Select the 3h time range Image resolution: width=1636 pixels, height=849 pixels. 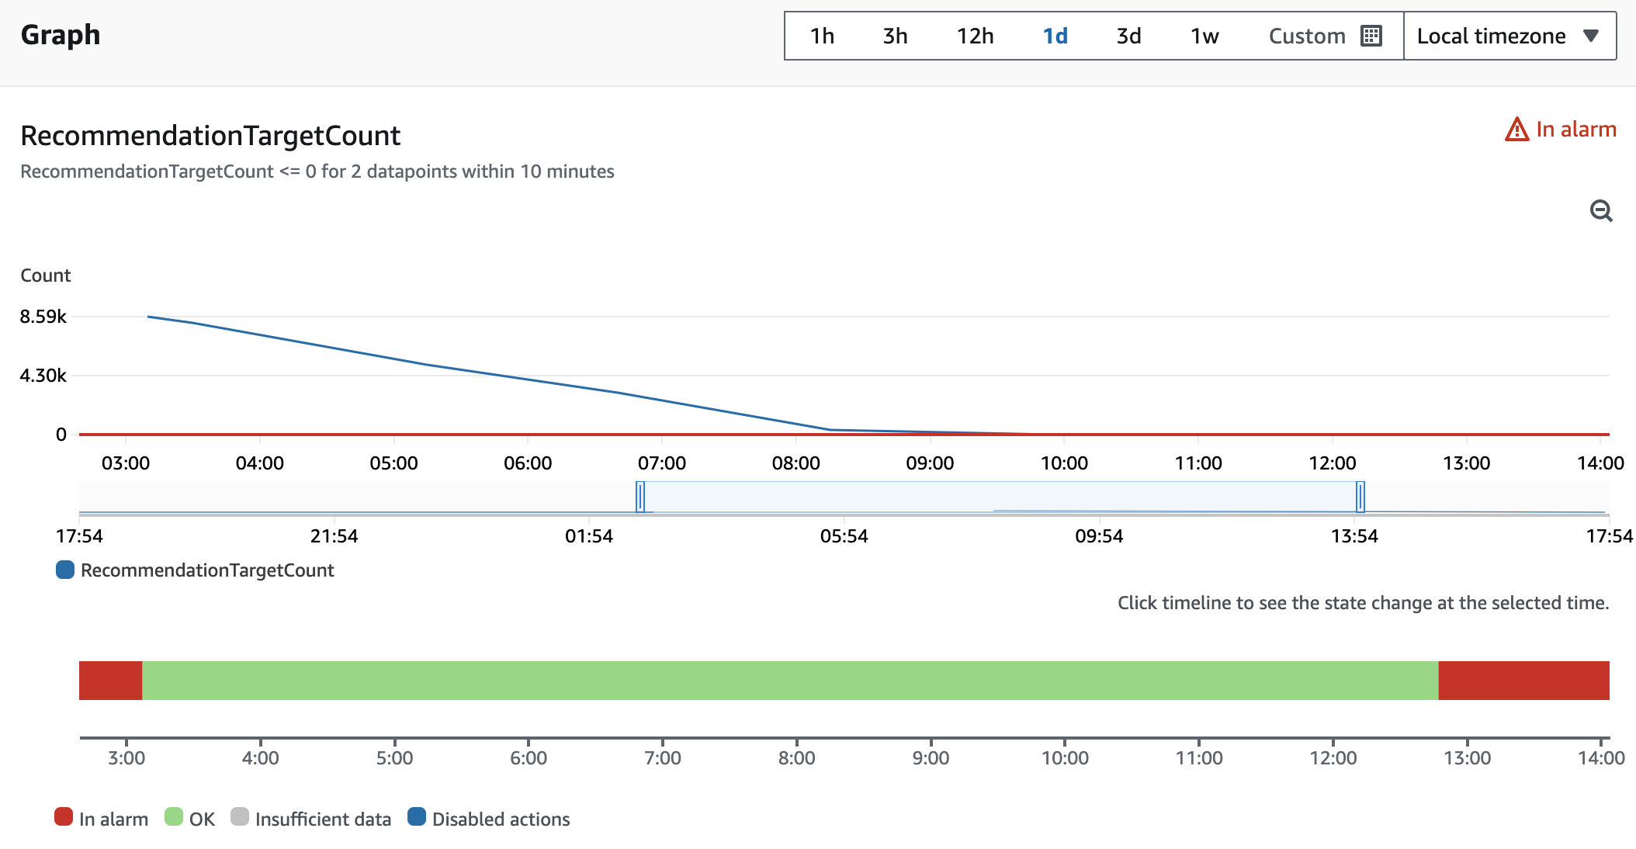tap(895, 36)
